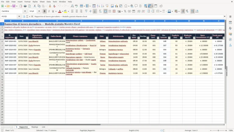This screenshot has width=234, height=132.
Task: Apply the red font color swatch
Action: coord(60,11)
